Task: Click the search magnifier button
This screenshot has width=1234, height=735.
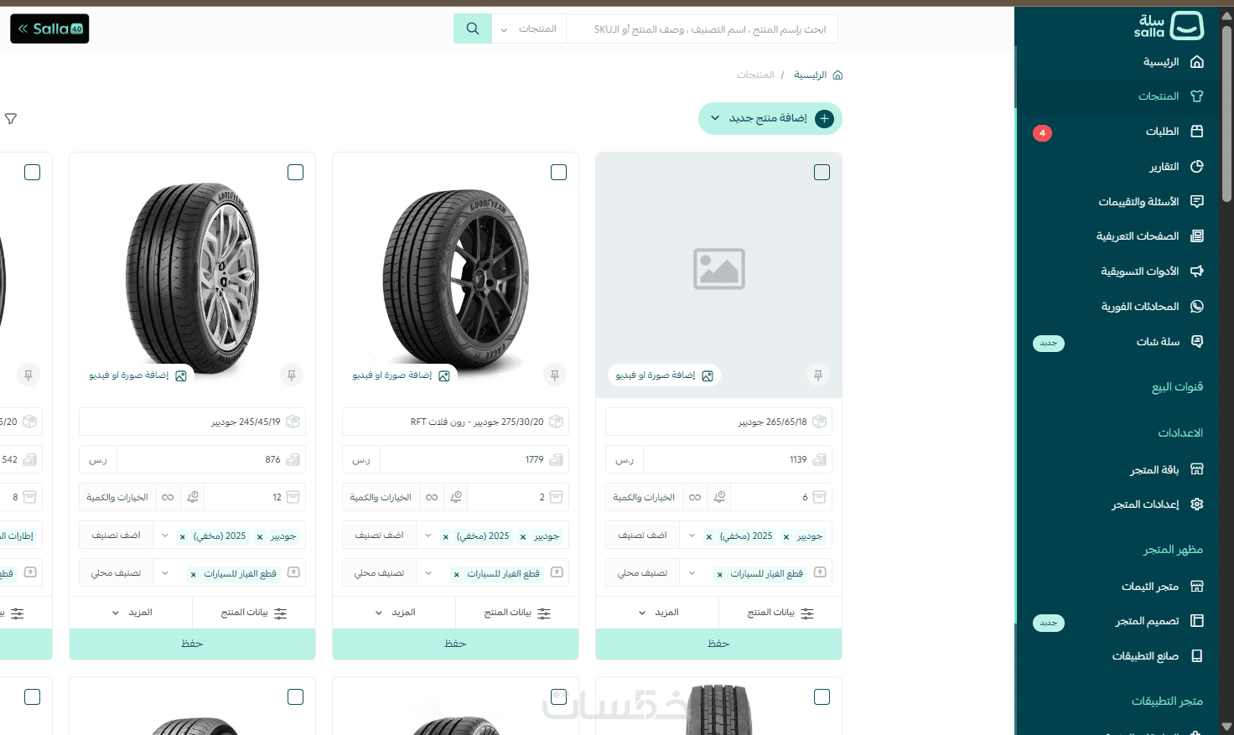Action: tap(473, 28)
